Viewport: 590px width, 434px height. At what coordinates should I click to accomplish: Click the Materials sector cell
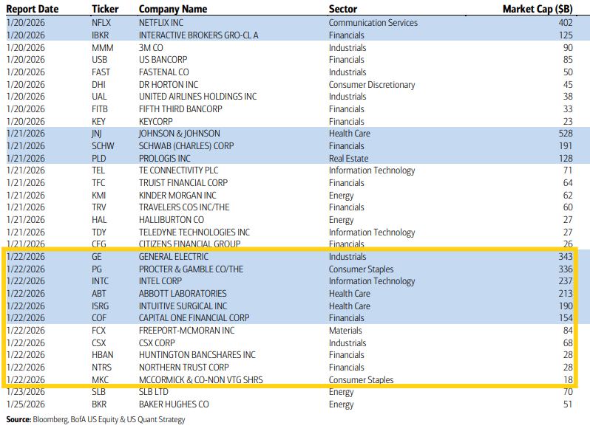click(345, 331)
